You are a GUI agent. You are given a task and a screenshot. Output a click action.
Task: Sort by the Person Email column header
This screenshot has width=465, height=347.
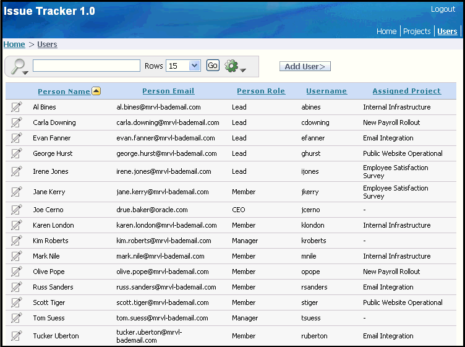[168, 91]
